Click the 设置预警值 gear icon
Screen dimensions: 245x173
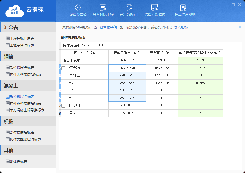coord(78,7)
